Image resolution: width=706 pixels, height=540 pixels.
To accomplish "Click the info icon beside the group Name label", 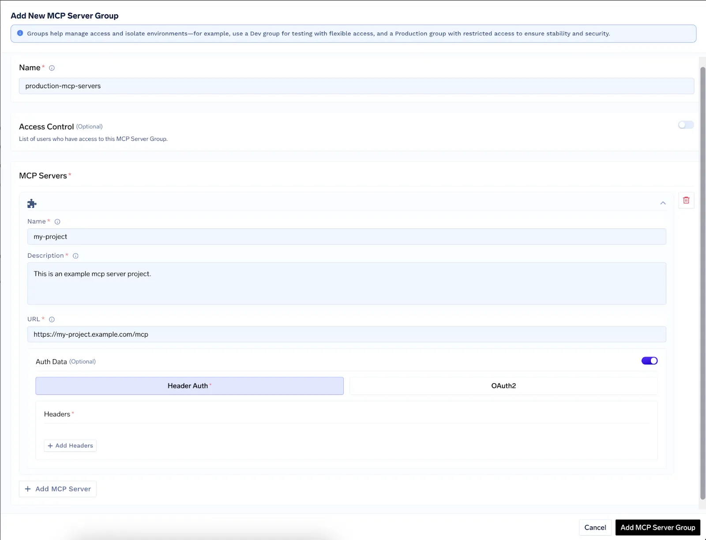I will (x=52, y=68).
